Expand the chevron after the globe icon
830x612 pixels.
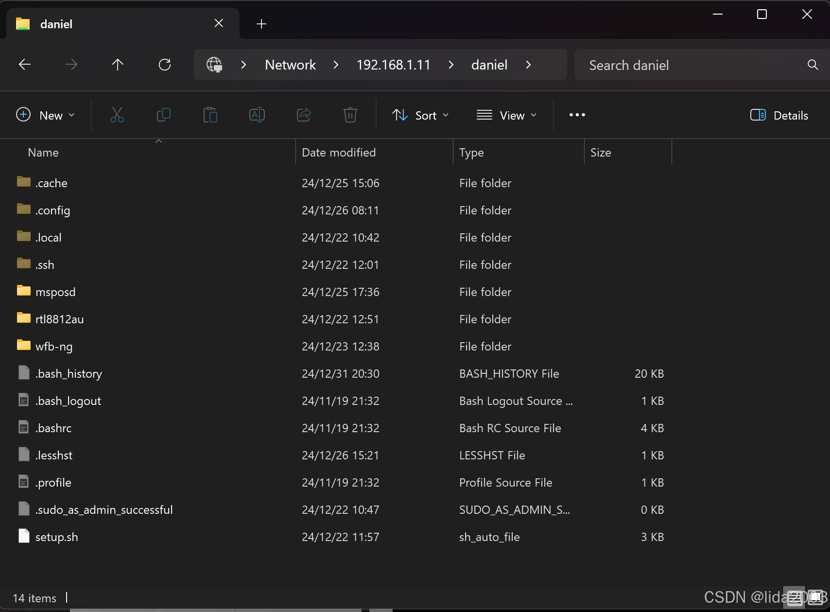pos(244,65)
